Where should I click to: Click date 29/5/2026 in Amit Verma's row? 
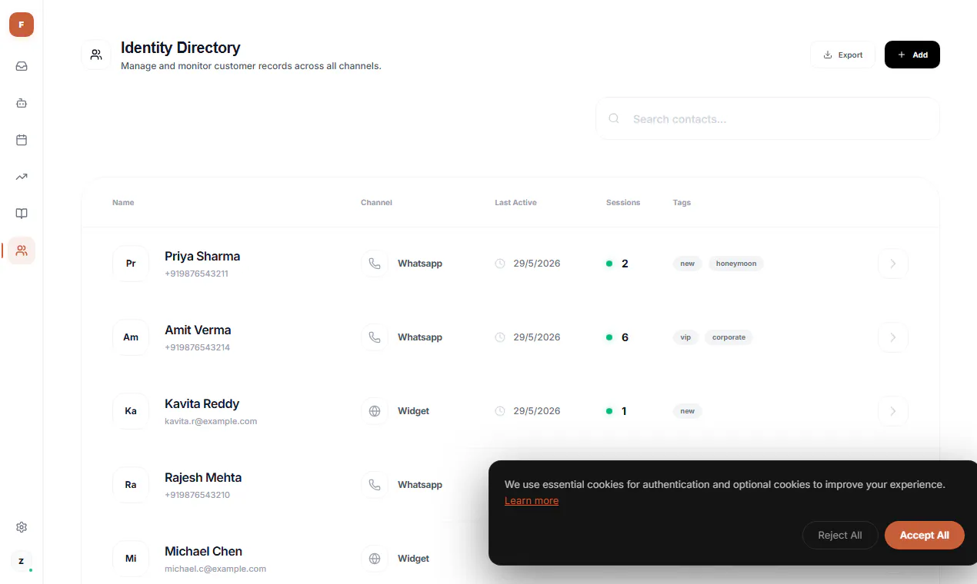537,337
